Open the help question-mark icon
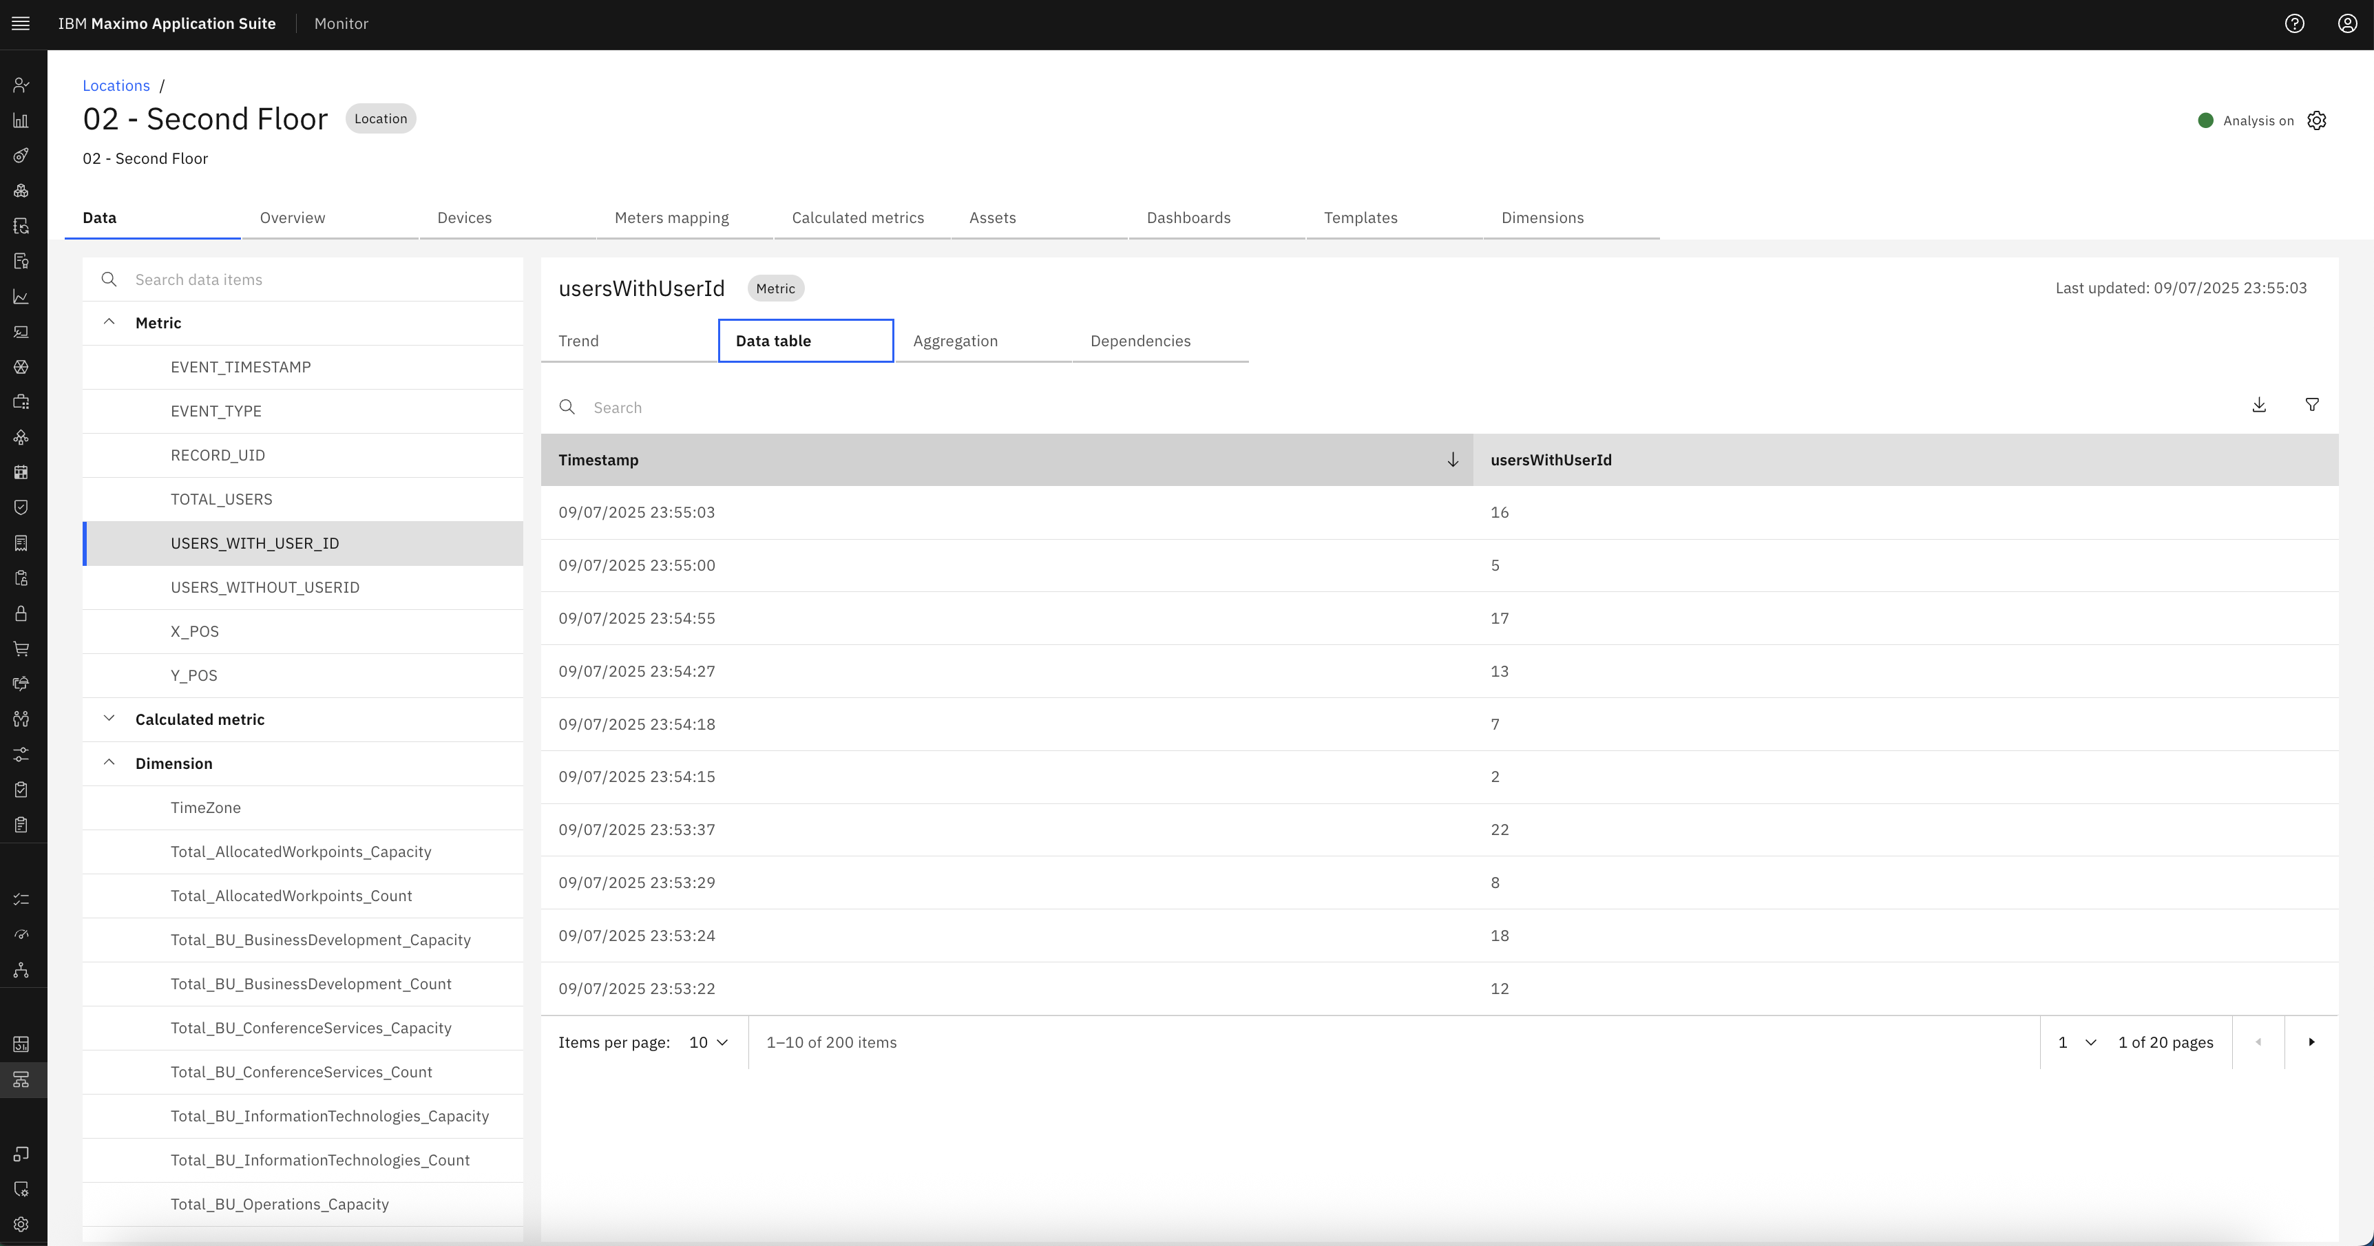Image resolution: width=2374 pixels, height=1246 pixels. [2295, 24]
